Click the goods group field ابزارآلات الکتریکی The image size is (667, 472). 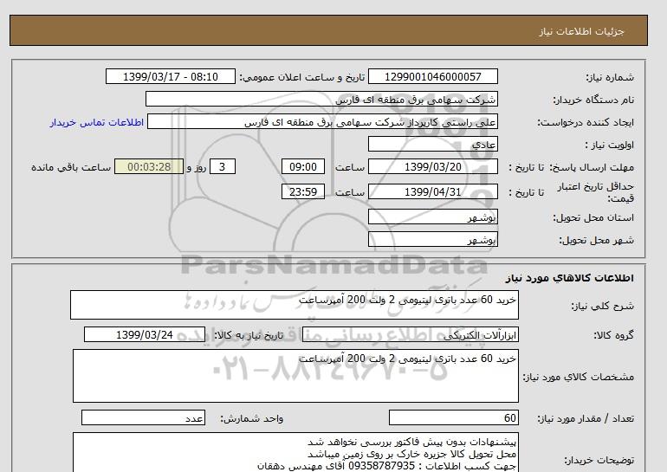coord(410,334)
